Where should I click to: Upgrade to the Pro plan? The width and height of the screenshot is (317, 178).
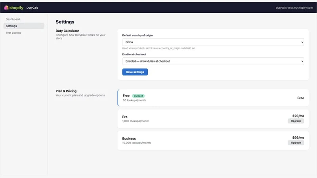(x=296, y=121)
